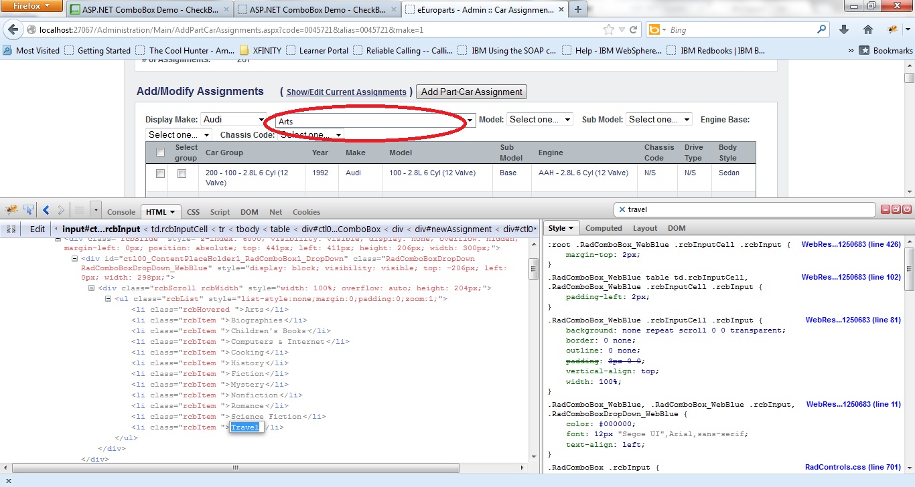Click the Edit button in HTML panel
Image resolution: width=915 pixels, height=487 pixels.
[38, 229]
